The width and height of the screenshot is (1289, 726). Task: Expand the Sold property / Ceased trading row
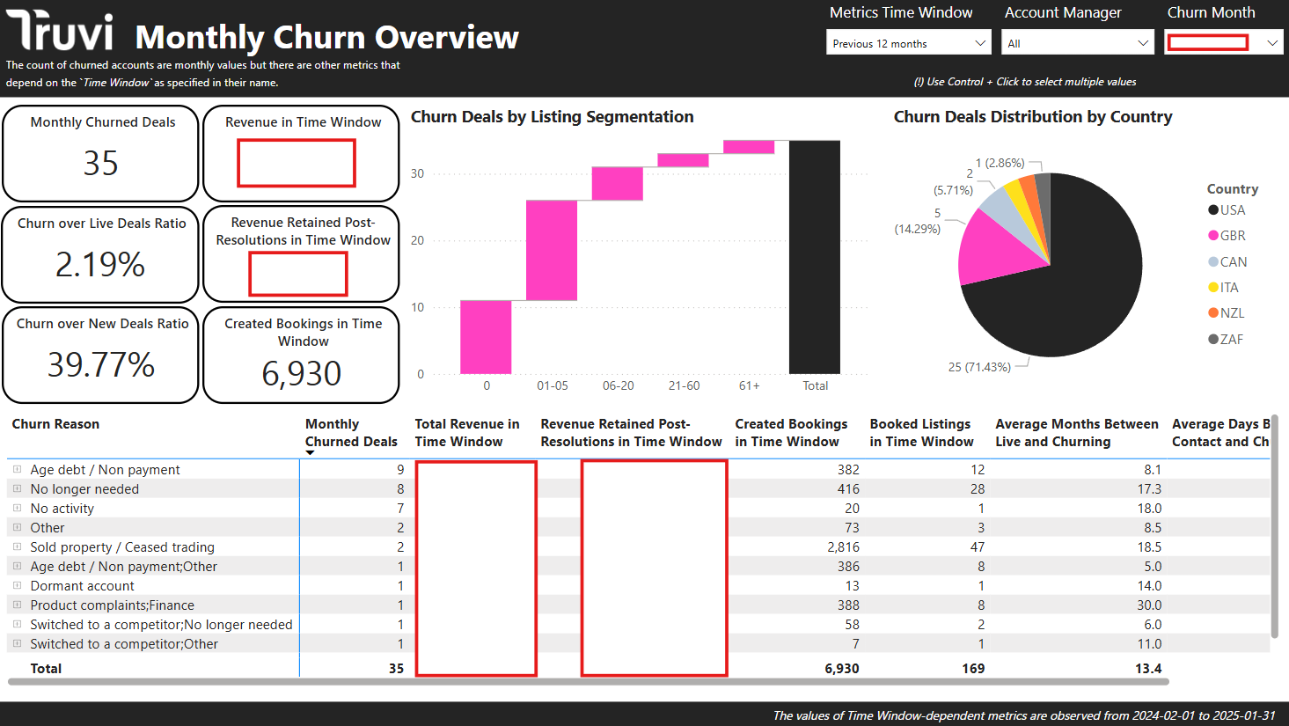[17, 547]
